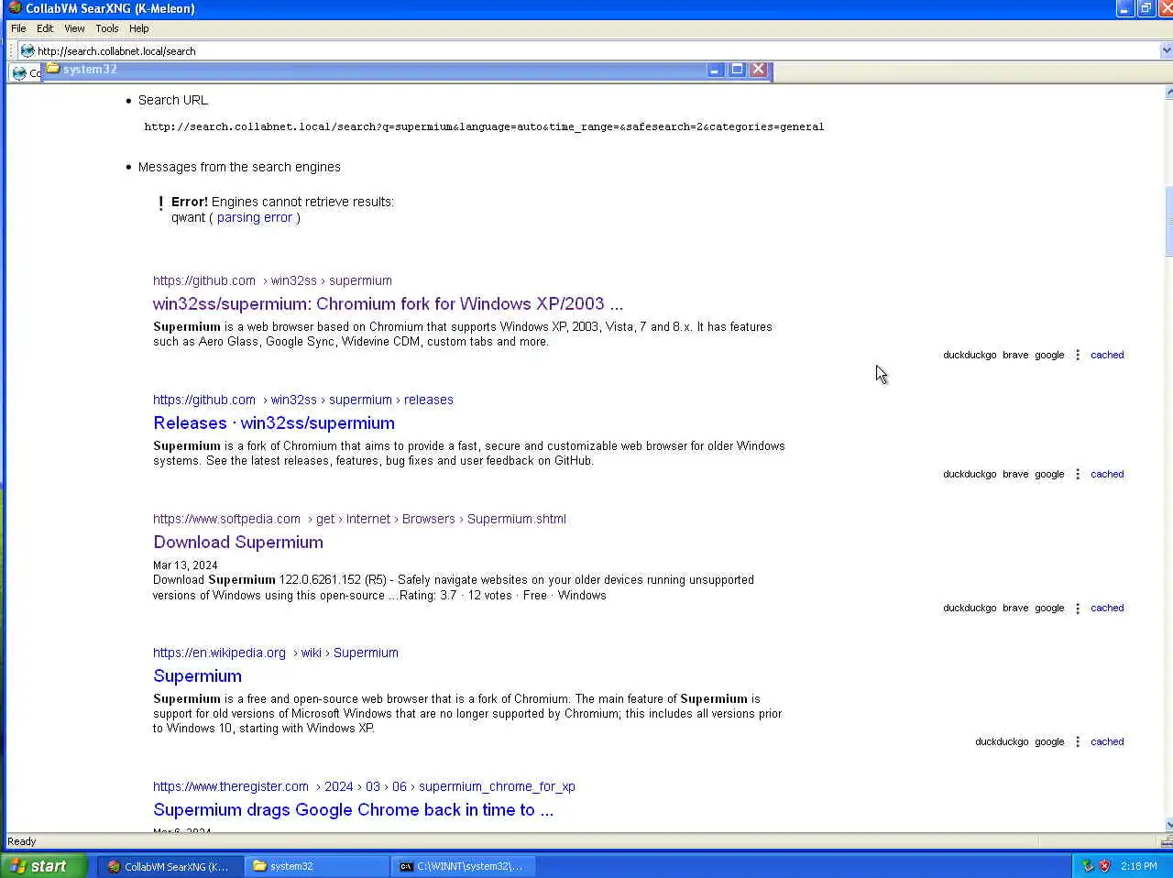Switch to the C:\WINNT\system32 command prompt taskbar button
Viewport: 1173px width, 878px height.
click(x=463, y=866)
